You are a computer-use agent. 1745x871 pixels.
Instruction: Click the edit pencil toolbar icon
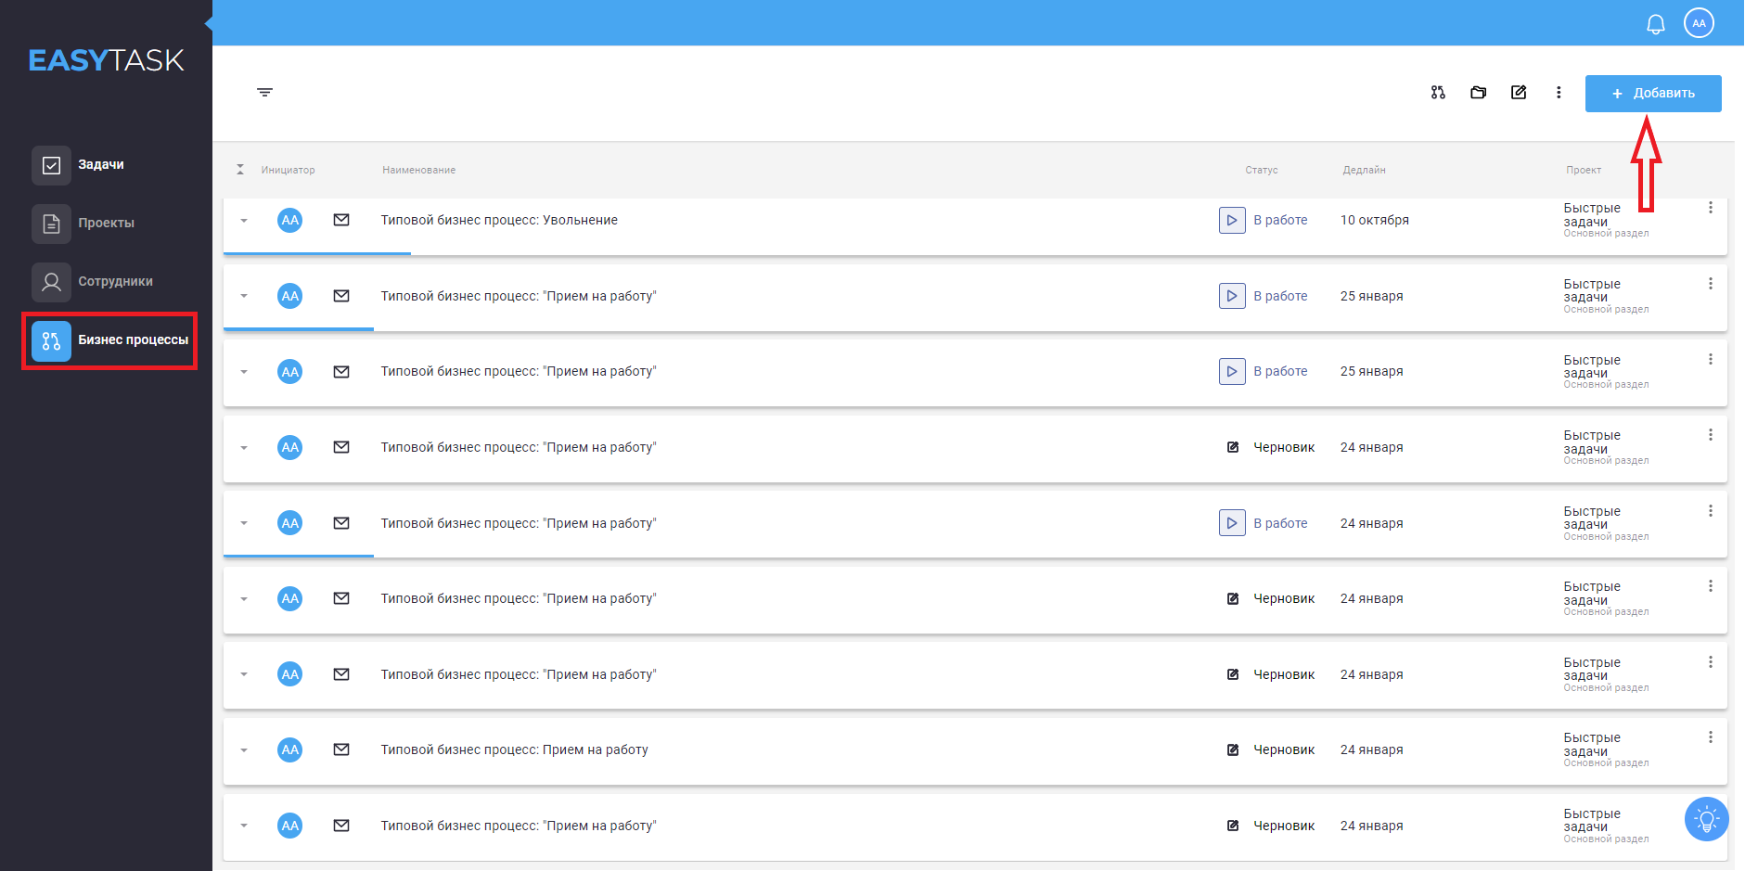point(1519,93)
